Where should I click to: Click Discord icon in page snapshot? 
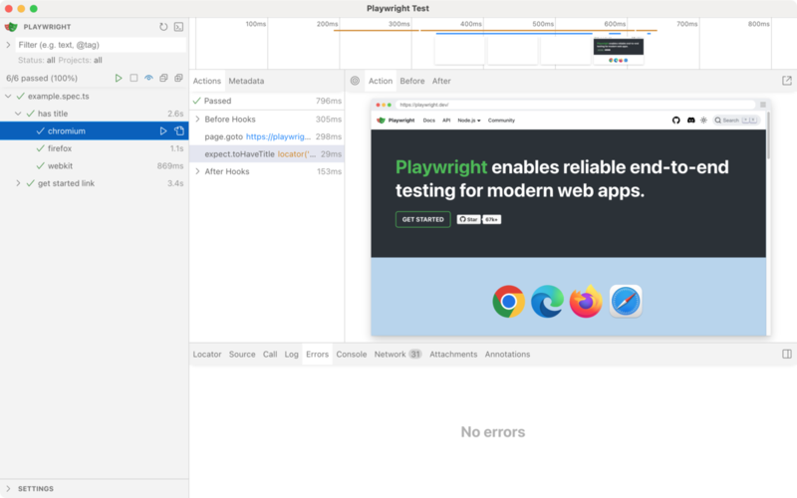(690, 121)
